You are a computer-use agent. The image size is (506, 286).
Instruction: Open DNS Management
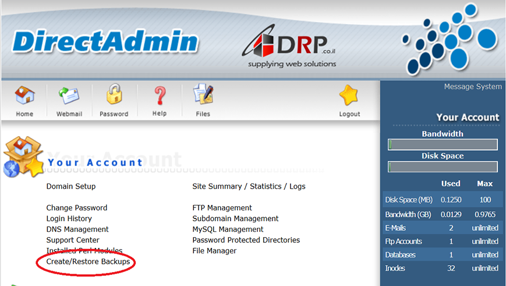(x=77, y=229)
